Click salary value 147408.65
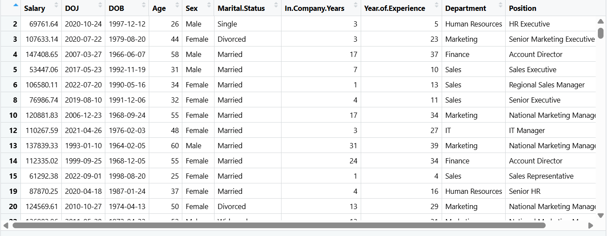This screenshot has width=607, height=236. 42,54
